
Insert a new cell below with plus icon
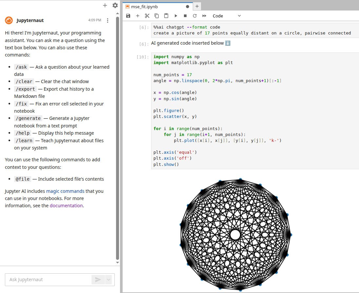[x=138, y=16]
